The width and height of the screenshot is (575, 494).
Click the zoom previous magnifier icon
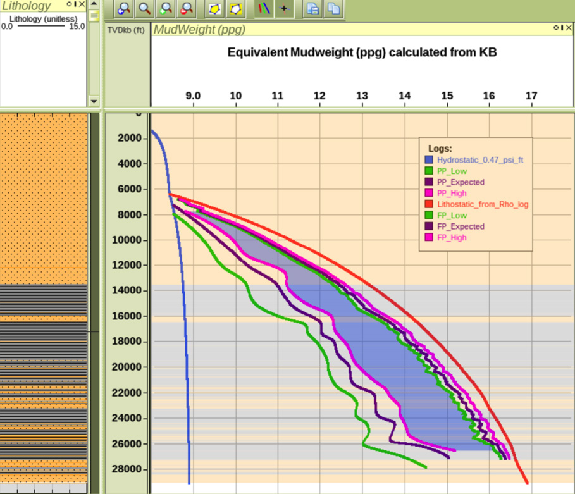tap(123, 8)
